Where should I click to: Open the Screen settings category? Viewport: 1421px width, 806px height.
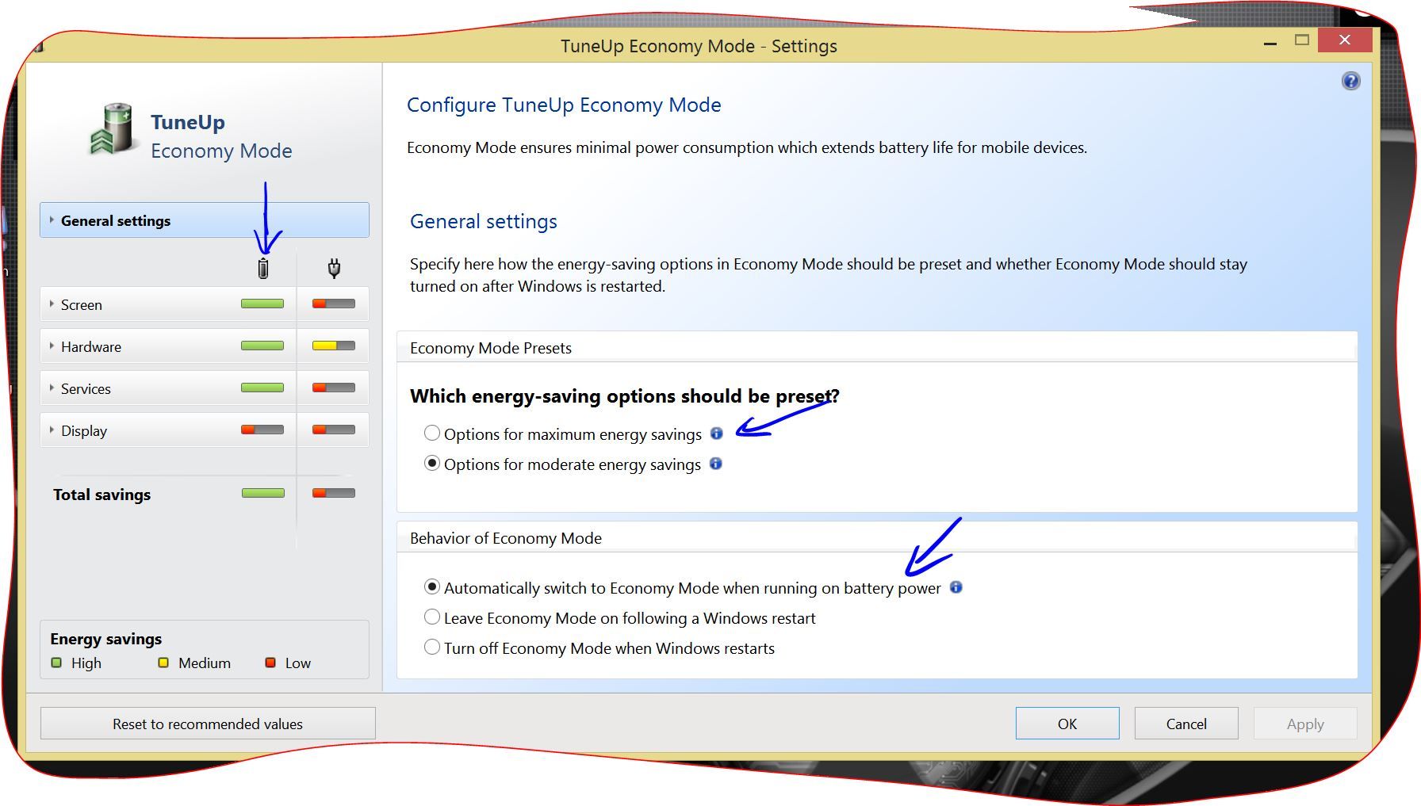click(x=205, y=304)
